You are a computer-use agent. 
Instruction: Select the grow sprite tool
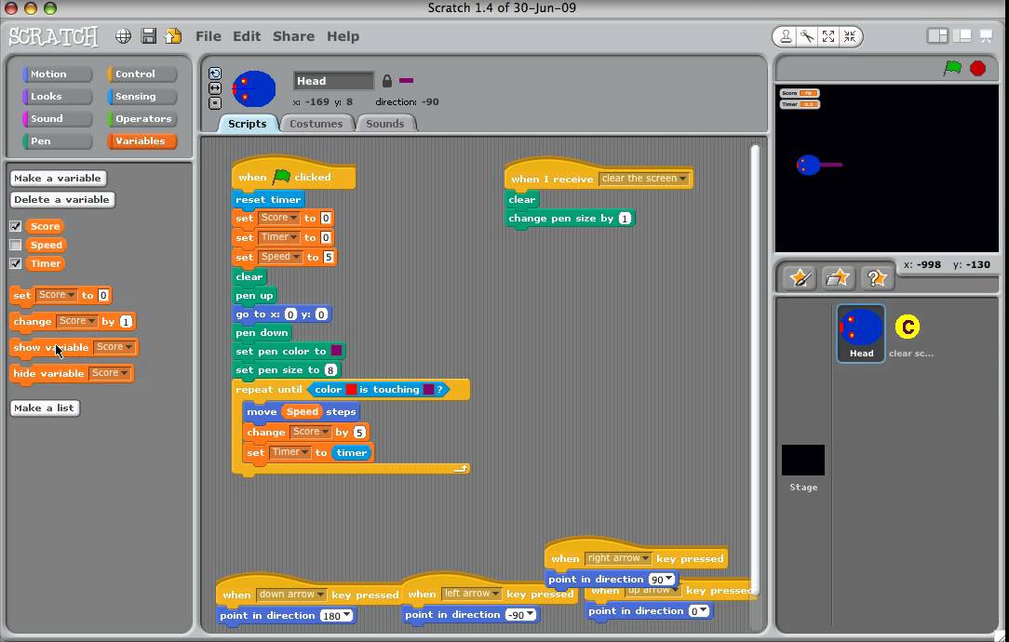(828, 36)
